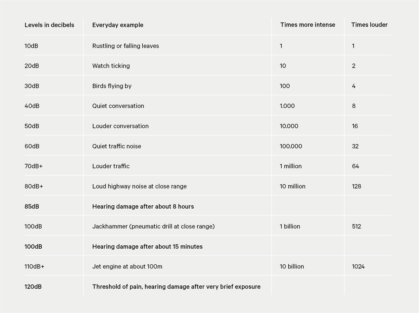Click the 'Times more intense' header
419x313 pixels.
308,25
